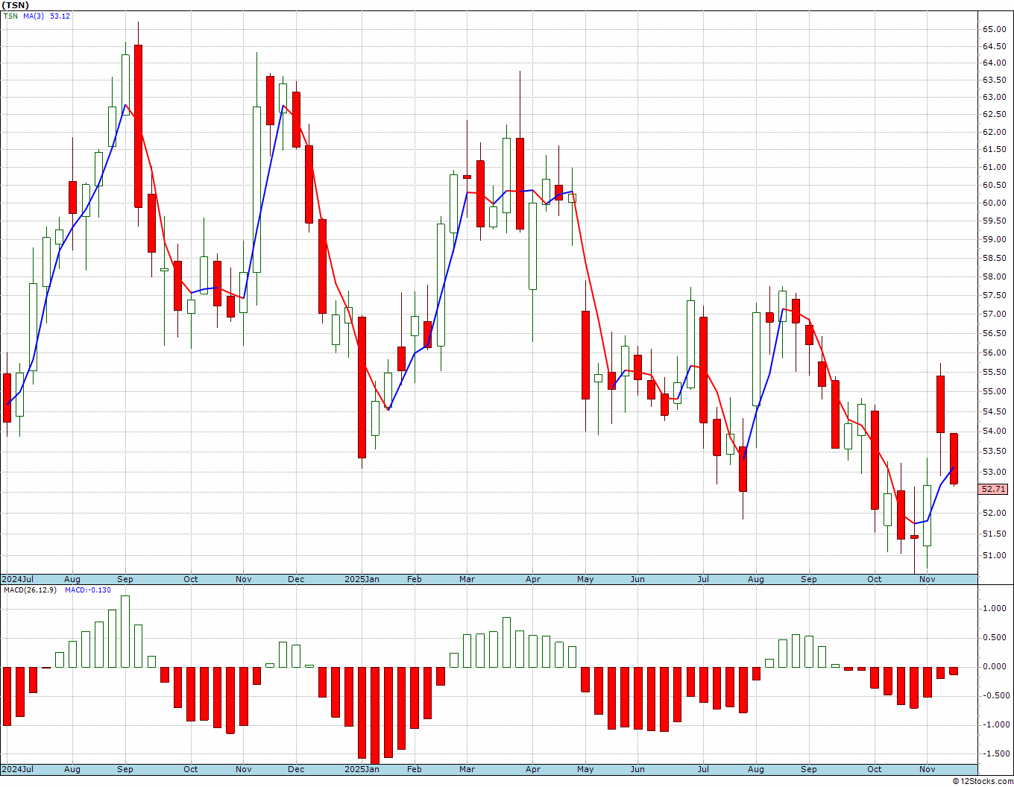Select the "MACD:-0.130" indicator value
This screenshot has height=787, width=1014.
point(88,590)
